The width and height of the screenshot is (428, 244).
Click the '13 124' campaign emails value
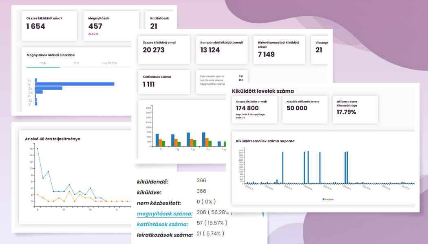pyautogui.click(x=210, y=50)
